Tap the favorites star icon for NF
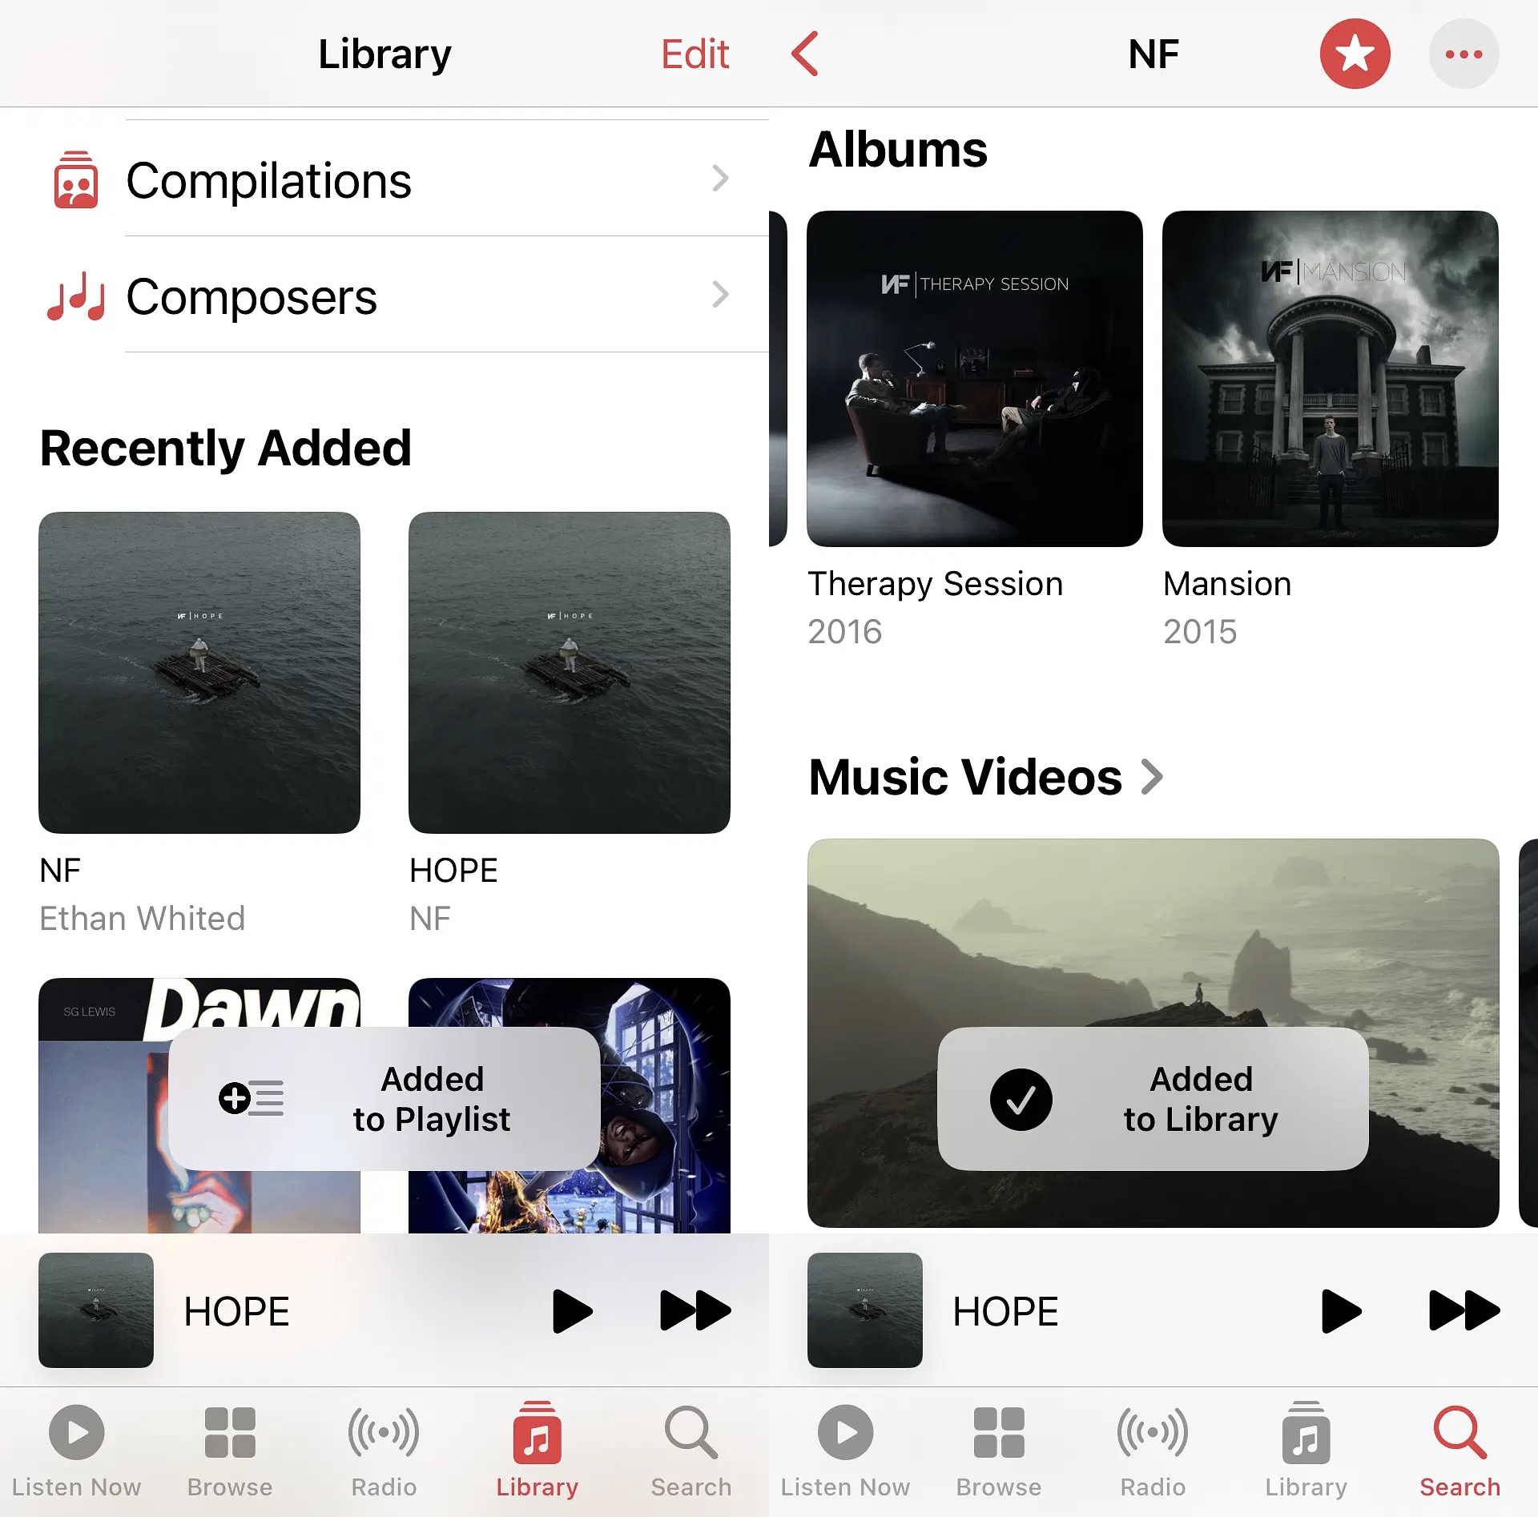 click(x=1355, y=53)
